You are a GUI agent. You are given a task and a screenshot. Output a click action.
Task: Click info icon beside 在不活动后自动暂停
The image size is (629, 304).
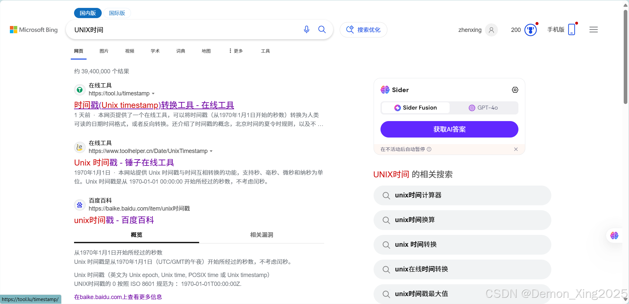(x=429, y=149)
